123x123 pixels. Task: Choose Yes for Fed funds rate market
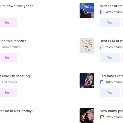(110, 92)
